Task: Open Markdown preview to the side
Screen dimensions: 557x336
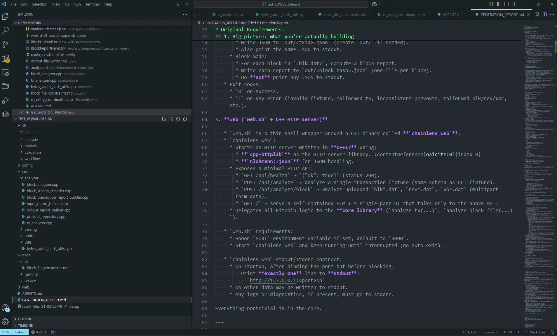Action: point(537,15)
